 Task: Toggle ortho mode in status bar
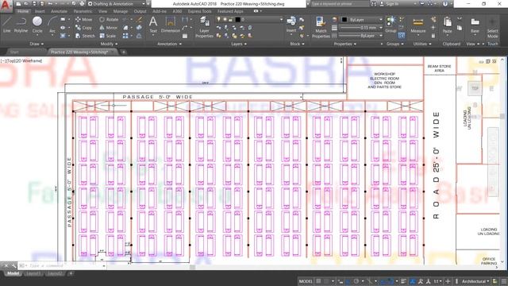click(x=348, y=281)
